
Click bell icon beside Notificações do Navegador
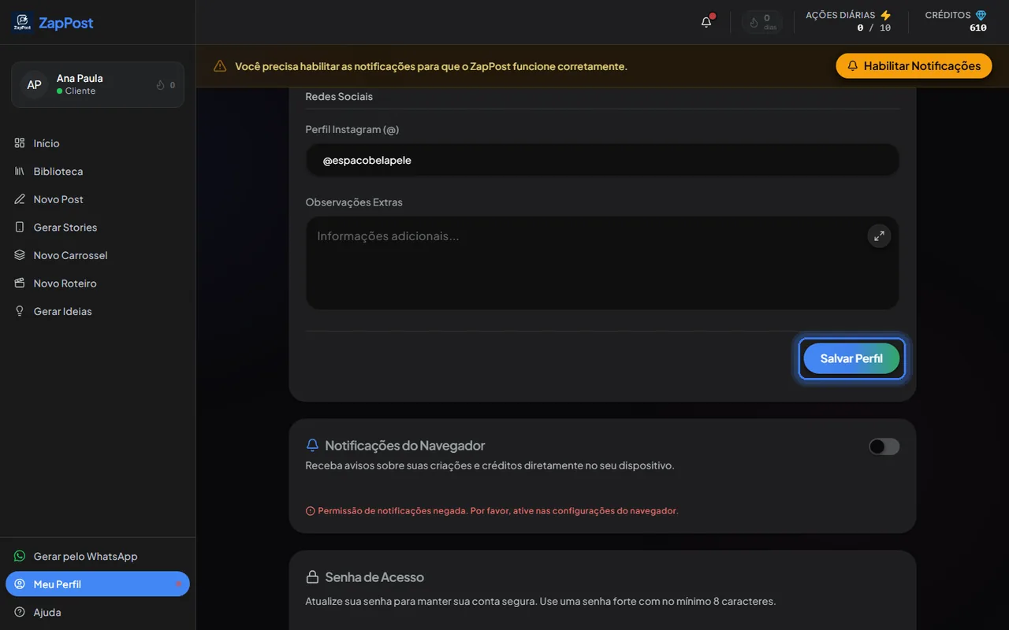(x=312, y=445)
